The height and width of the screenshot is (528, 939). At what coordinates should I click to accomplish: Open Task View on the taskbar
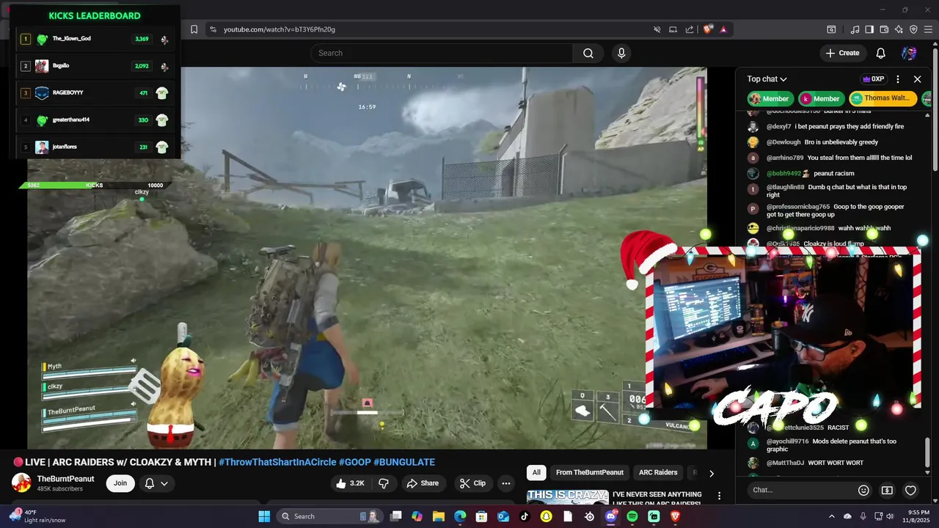click(x=395, y=516)
